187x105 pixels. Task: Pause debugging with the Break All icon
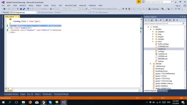[123, 9]
